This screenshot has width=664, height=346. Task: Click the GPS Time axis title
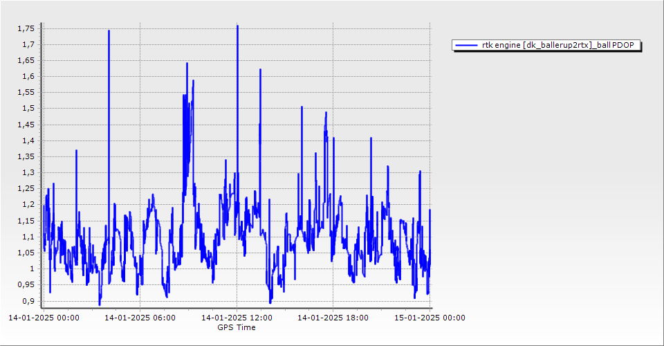[237, 327]
